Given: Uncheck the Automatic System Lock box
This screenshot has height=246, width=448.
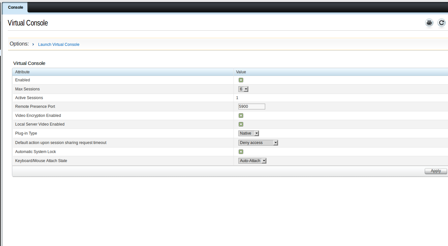Looking at the screenshot, I should pyautogui.click(x=241, y=152).
